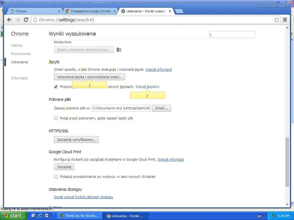The height and width of the screenshot is (220, 294).
Task: Enable Pytaj przed pobraniem checkbox
Action: [x=56, y=118]
